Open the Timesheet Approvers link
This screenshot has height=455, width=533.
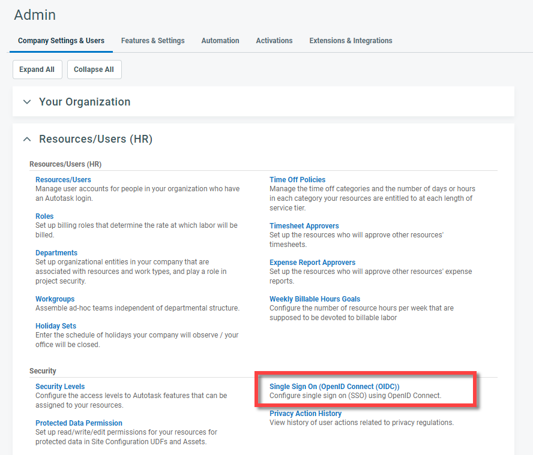click(x=304, y=226)
